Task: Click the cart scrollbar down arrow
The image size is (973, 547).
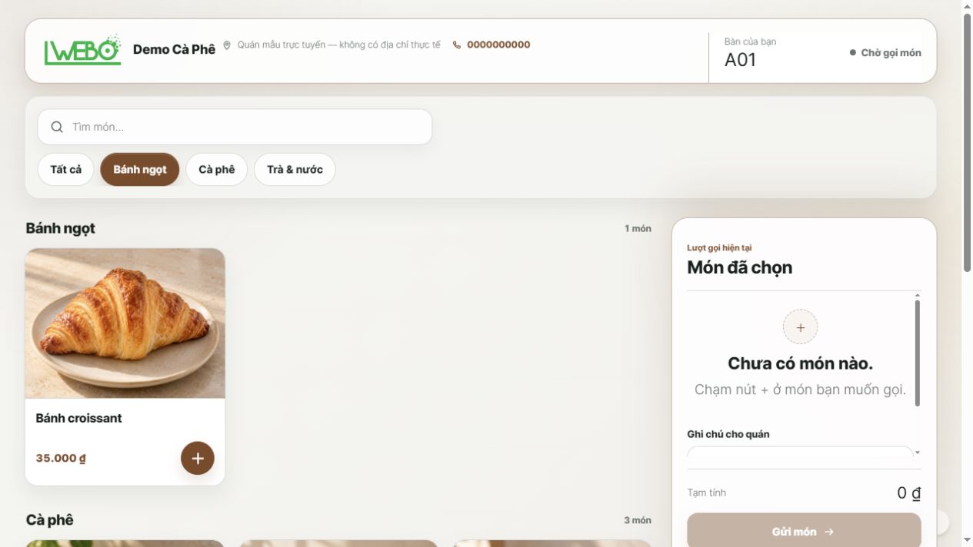Action: (x=918, y=453)
